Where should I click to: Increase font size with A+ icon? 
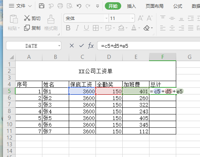tap(141, 18)
